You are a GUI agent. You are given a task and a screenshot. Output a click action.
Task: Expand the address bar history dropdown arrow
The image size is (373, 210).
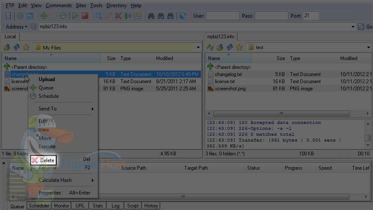tap(353, 26)
